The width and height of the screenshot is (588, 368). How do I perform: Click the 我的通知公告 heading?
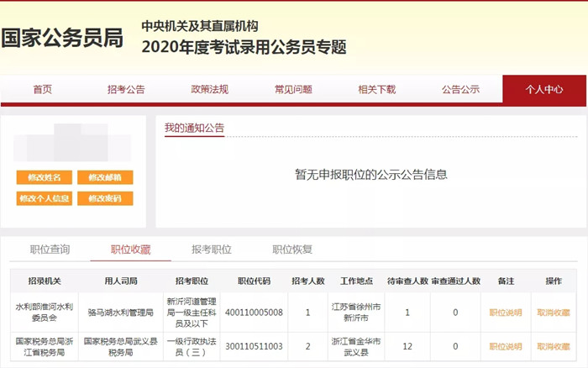[194, 128]
